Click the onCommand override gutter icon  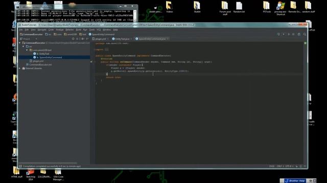coord(91,62)
